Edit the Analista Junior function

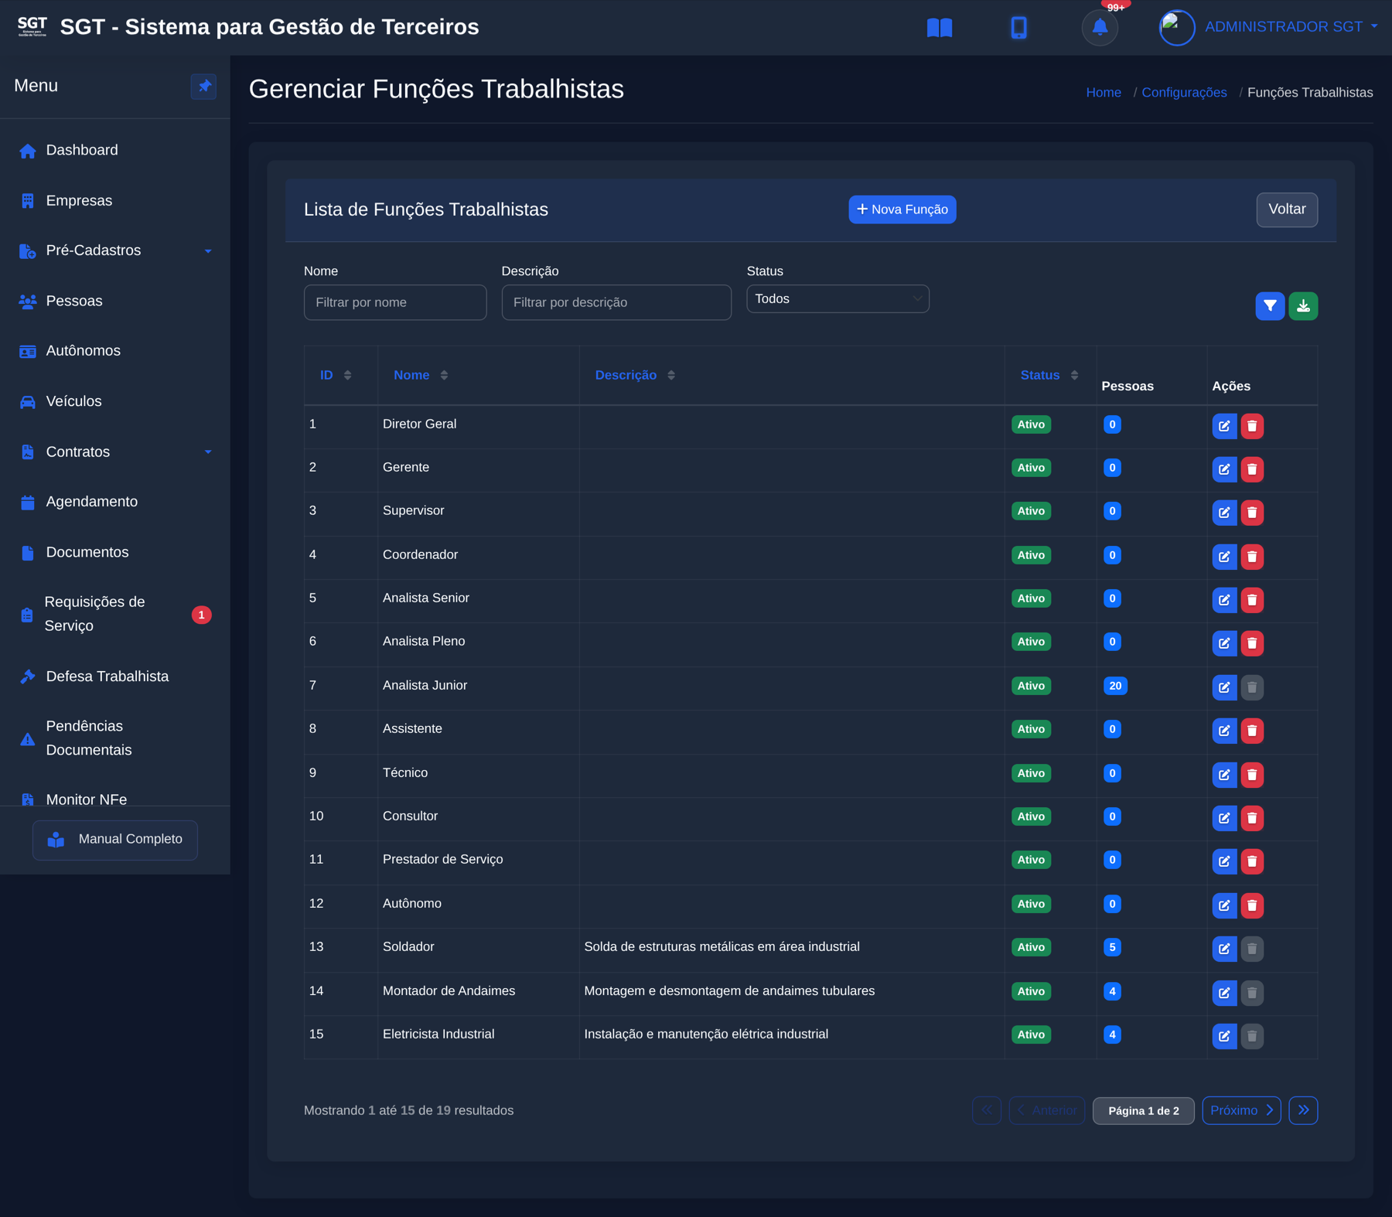pyautogui.click(x=1224, y=687)
